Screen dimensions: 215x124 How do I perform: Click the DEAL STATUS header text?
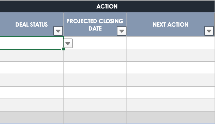[31, 24]
